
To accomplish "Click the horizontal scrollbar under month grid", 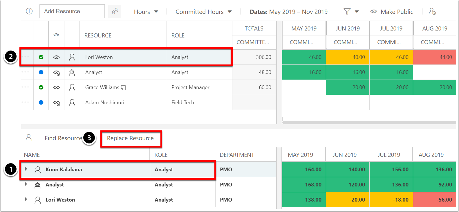I will pos(369,123).
